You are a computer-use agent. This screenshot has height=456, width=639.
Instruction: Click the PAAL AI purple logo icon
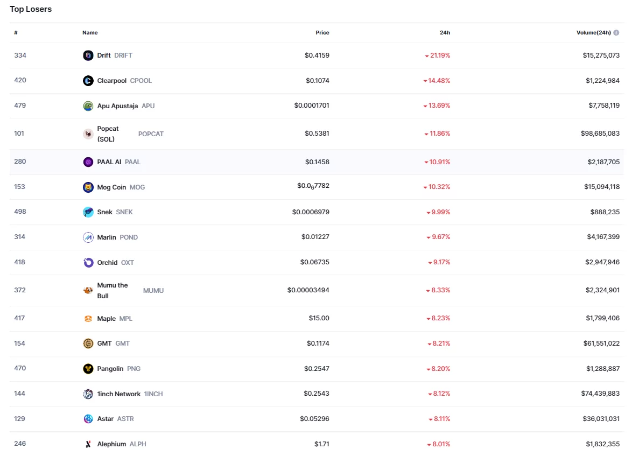coord(88,162)
